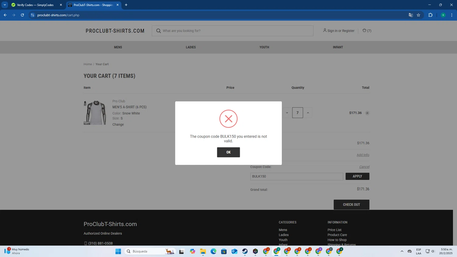Open the Windows Start menu
This screenshot has height=257, width=457.
click(118, 251)
